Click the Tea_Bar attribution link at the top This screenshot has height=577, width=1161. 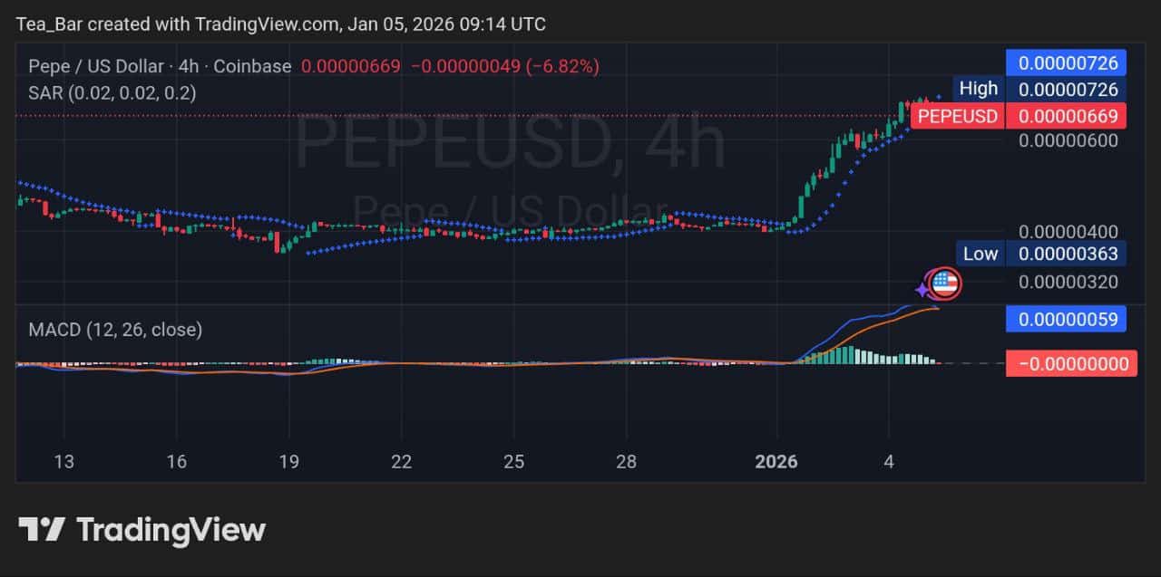[x=42, y=24]
